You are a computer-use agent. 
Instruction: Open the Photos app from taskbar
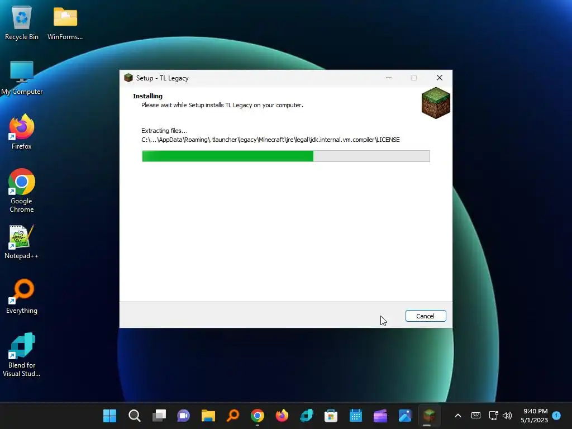pyautogui.click(x=405, y=416)
